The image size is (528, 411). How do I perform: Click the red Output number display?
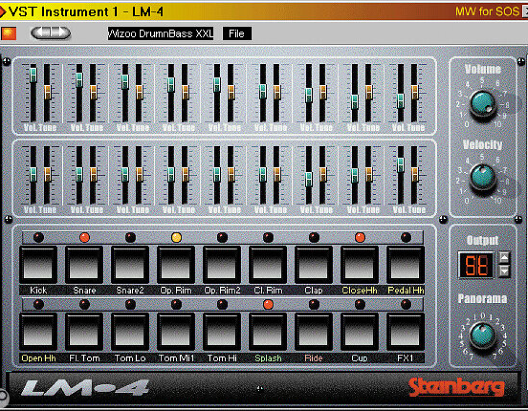point(476,265)
